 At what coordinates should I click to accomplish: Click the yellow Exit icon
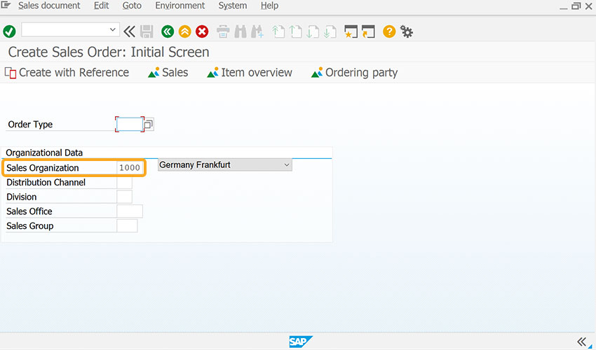pyautogui.click(x=184, y=31)
